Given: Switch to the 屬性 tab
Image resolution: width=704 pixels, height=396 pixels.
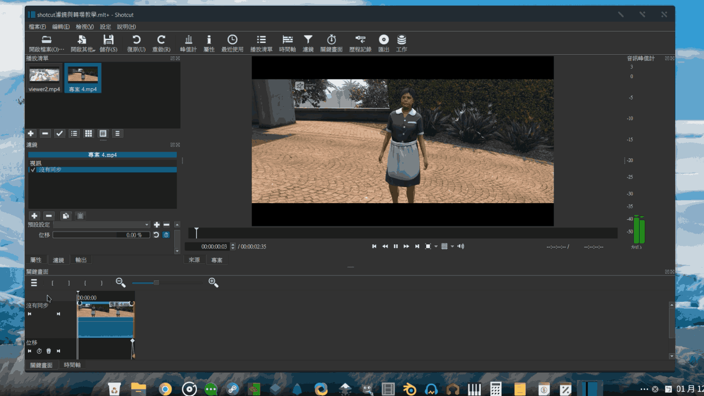Looking at the screenshot, I should point(36,260).
